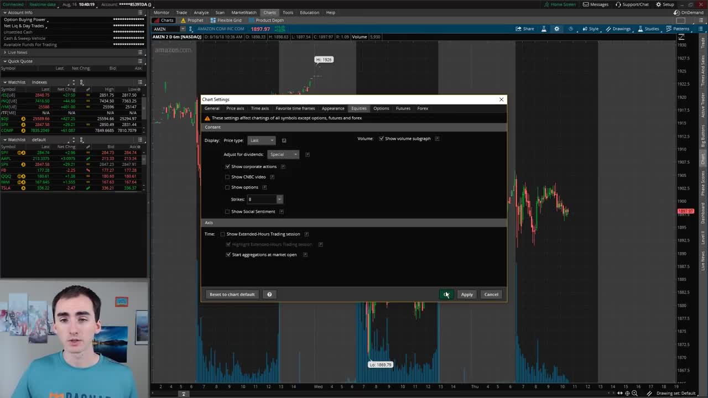This screenshot has height=398, width=708.
Task: Click Support/Chat in top bar
Action: coord(632,4)
